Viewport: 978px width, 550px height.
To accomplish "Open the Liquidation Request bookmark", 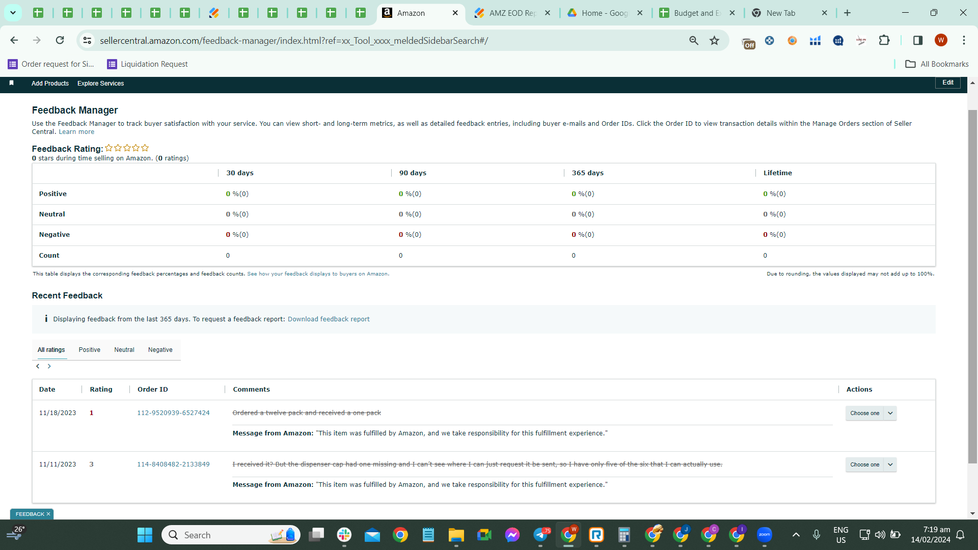I will click(148, 64).
